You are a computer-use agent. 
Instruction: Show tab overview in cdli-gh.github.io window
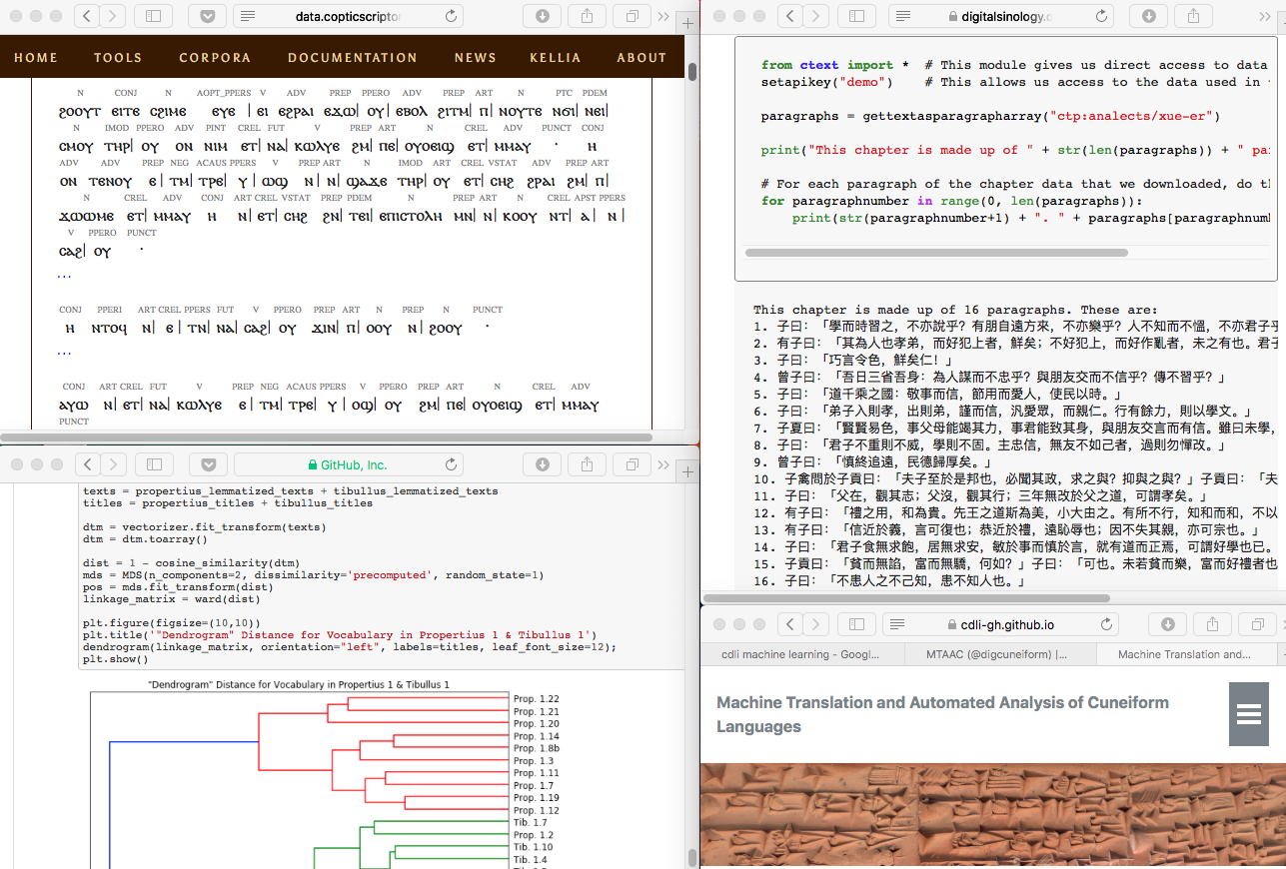[x=1257, y=624]
